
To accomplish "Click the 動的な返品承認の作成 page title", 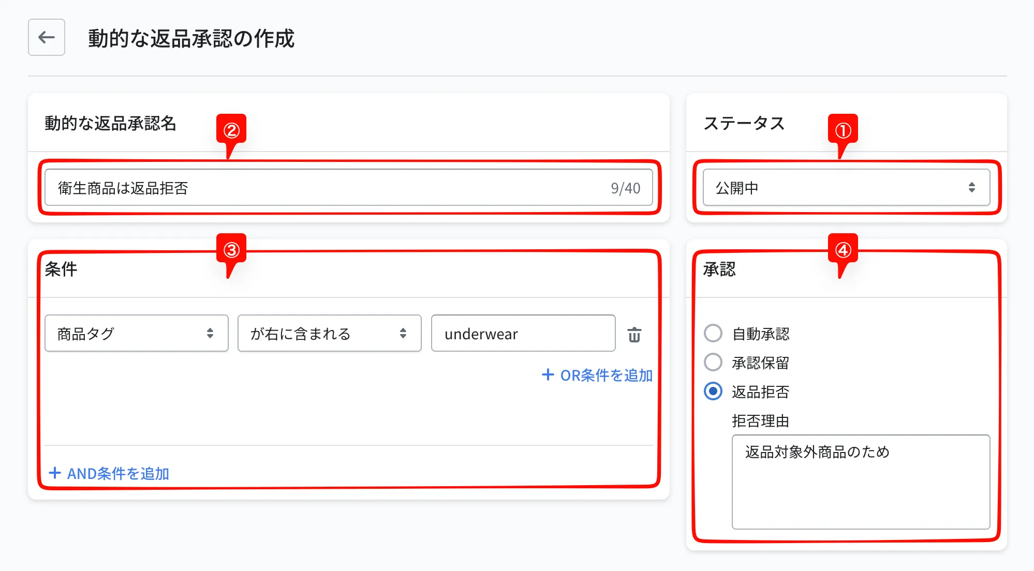I will 191,38.
